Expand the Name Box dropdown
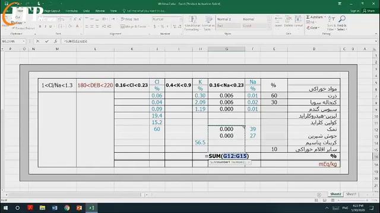The width and height of the screenshot is (380, 213). click(24, 41)
